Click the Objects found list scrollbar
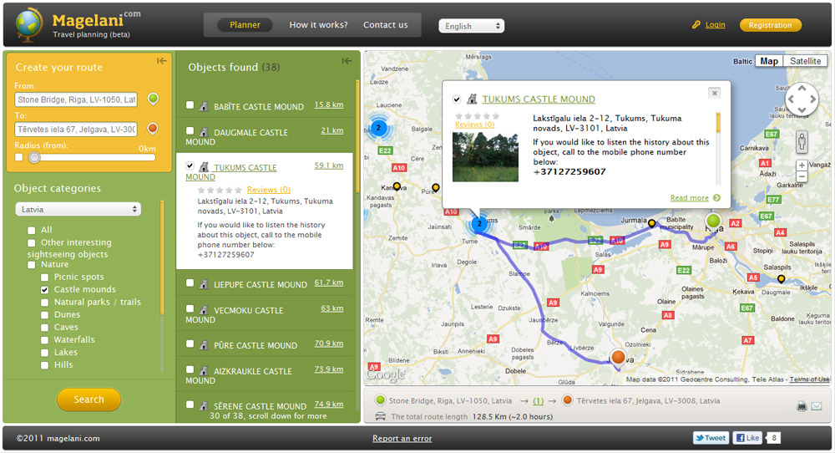Screen dimensions: 835x453 357,136
